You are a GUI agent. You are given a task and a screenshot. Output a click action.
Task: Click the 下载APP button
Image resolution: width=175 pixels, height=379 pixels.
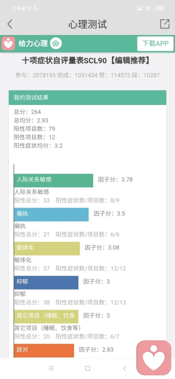[x=155, y=44]
